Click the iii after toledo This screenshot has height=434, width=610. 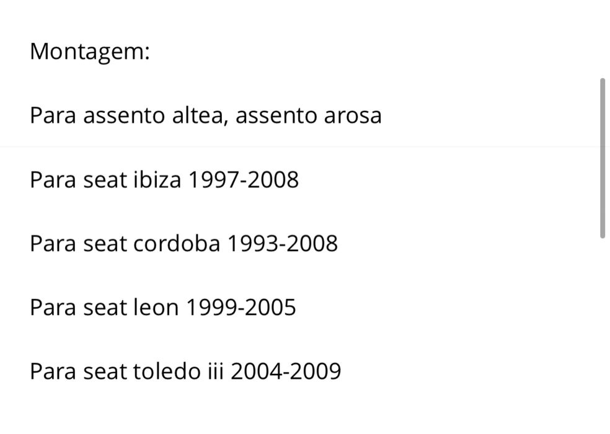215,372
